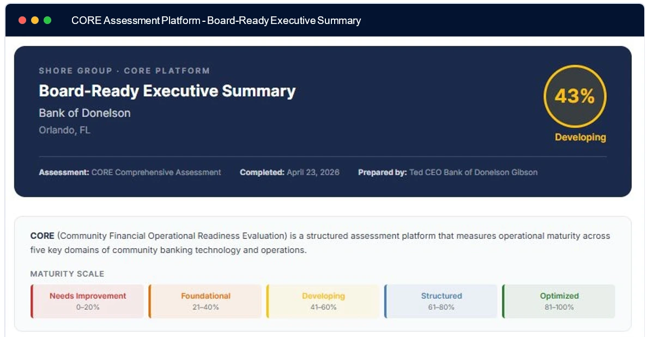Image resolution: width=647 pixels, height=337 pixels.
Task: Click 'Ted CEO Bank of Donelson Gibson' preparer name
Action: pos(473,172)
